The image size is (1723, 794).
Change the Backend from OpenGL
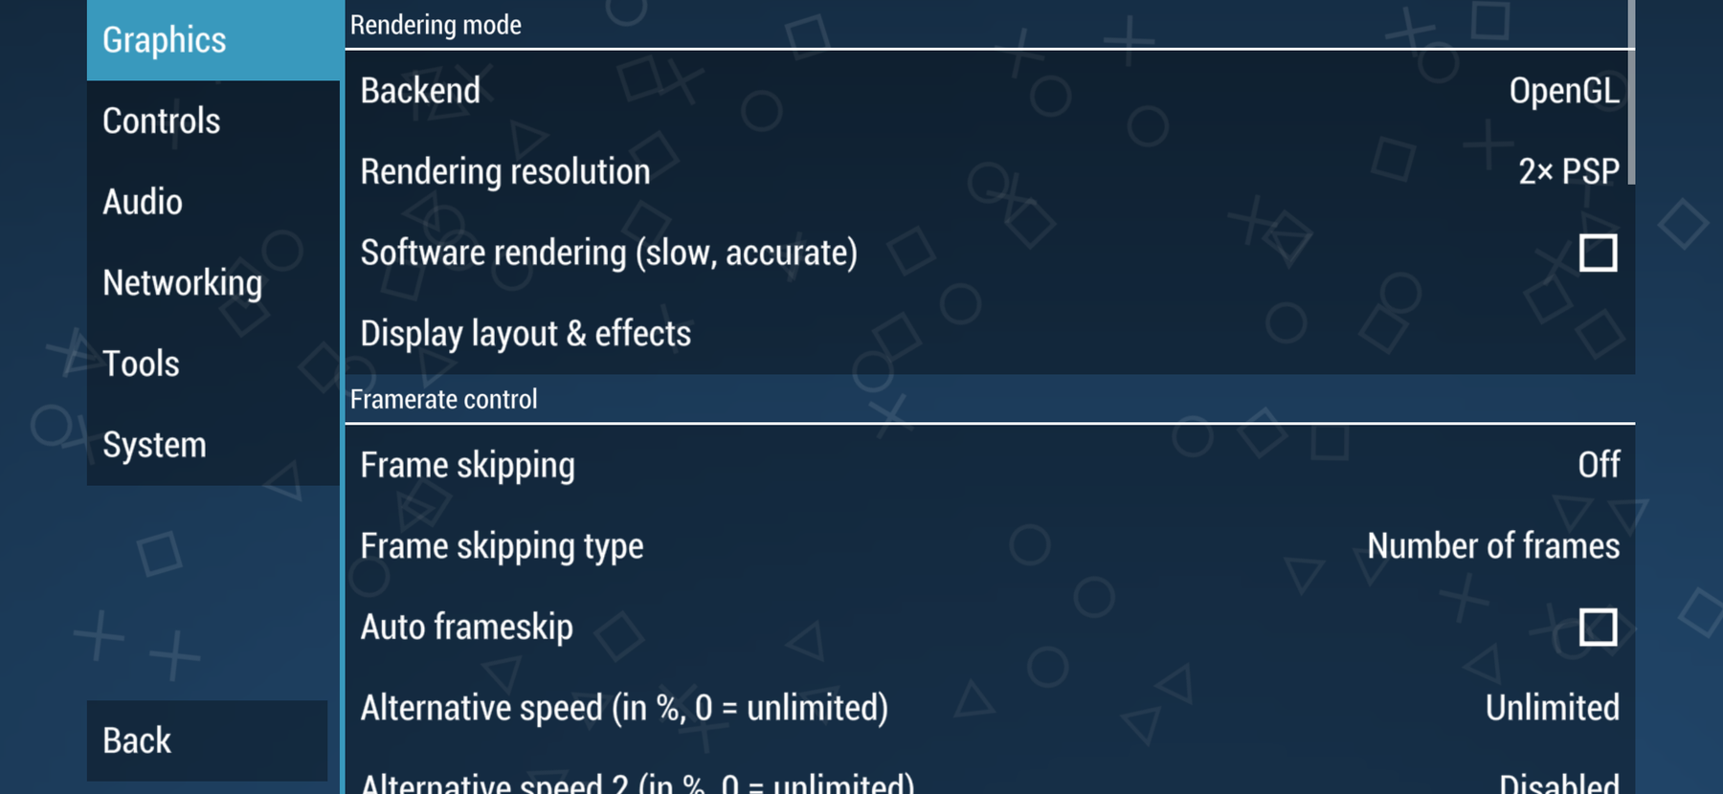(x=1562, y=91)
